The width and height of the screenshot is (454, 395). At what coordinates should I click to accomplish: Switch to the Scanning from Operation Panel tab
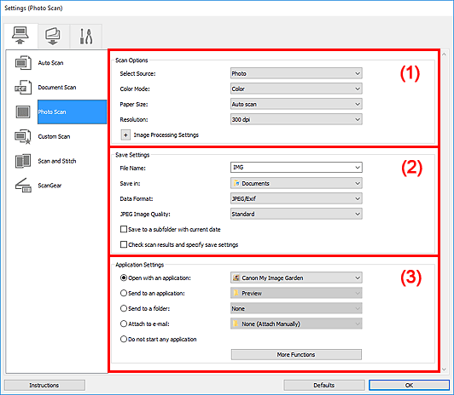[53, 37]
